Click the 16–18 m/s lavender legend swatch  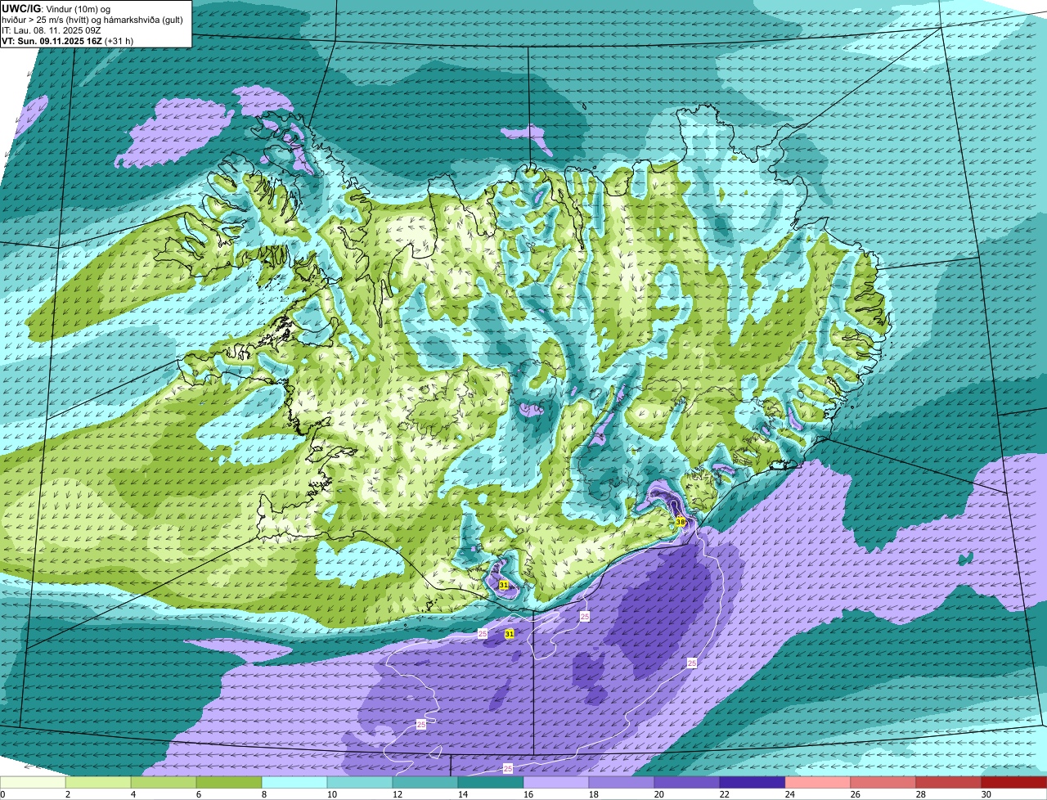(556, 783)
